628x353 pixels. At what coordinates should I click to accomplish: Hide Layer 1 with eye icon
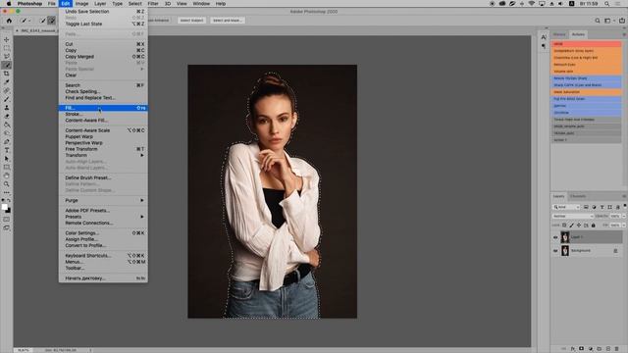(x=555, y=237)
